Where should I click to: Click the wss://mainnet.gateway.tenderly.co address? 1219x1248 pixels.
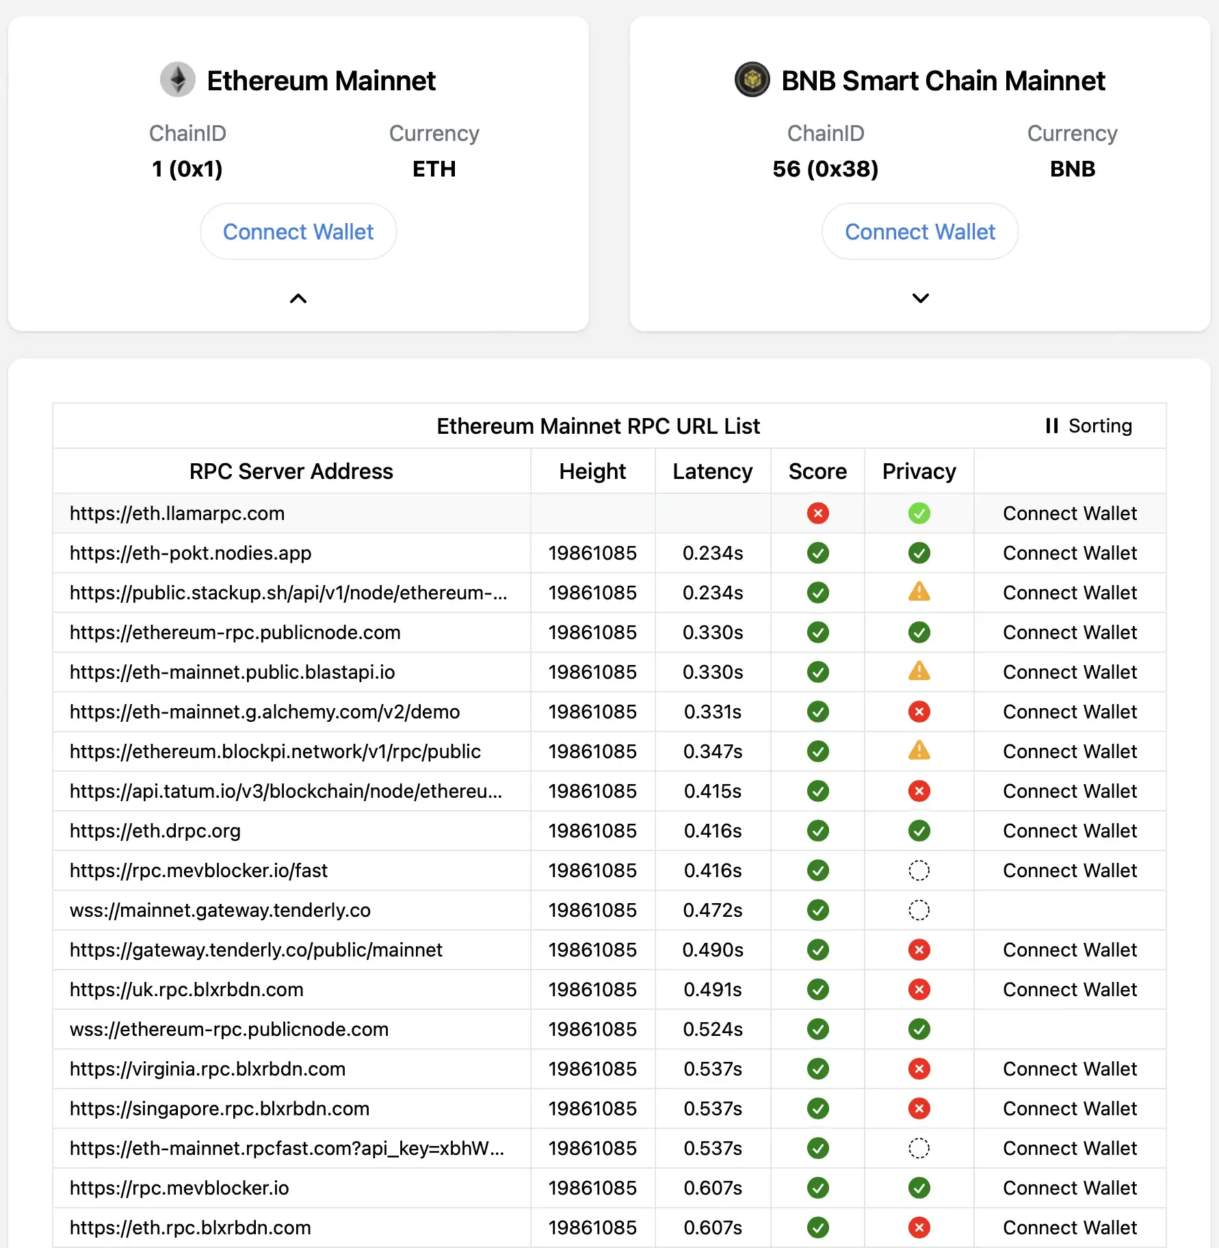click(220, 910)
